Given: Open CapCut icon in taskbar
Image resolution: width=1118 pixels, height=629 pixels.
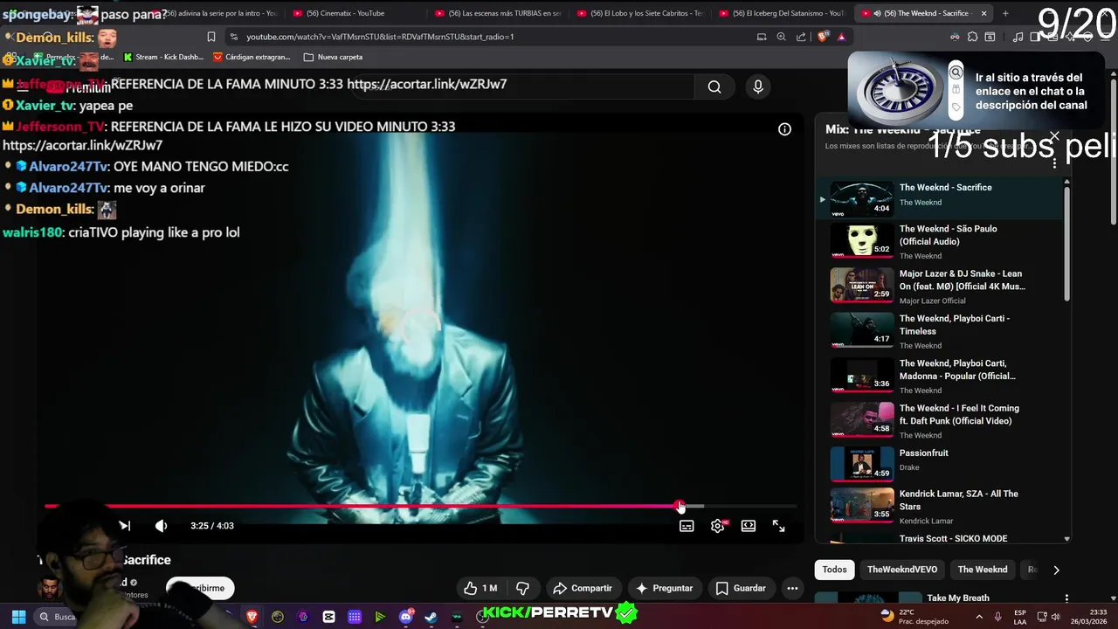Looking at the screenshot, I should tap(328, 617).
